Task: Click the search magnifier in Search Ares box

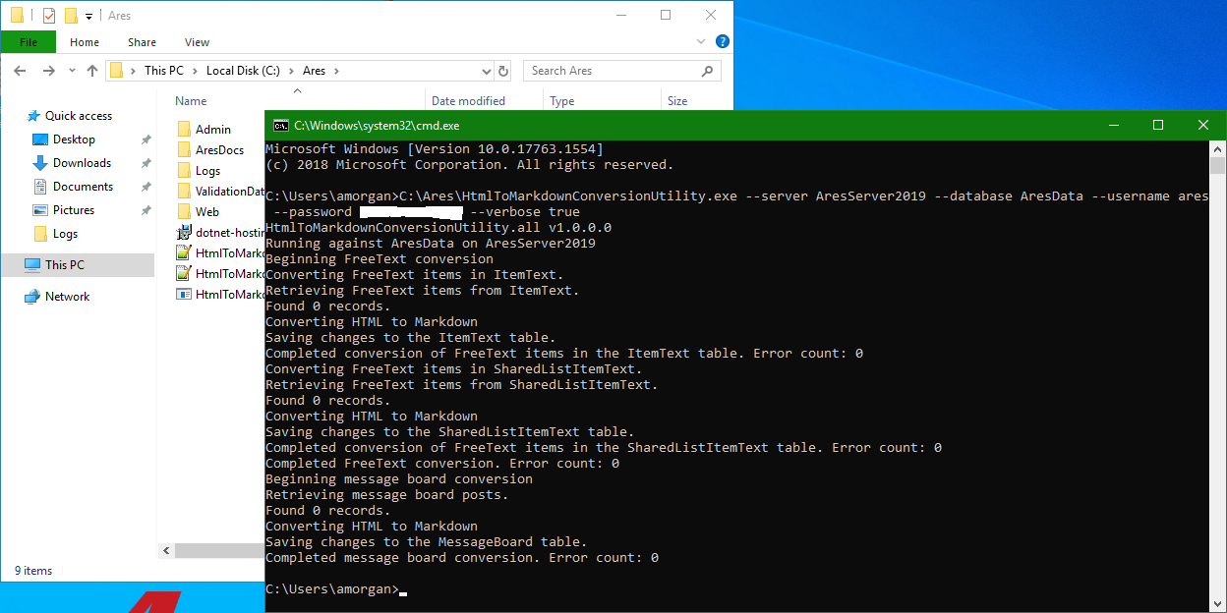Action: (x=707, y=71)
